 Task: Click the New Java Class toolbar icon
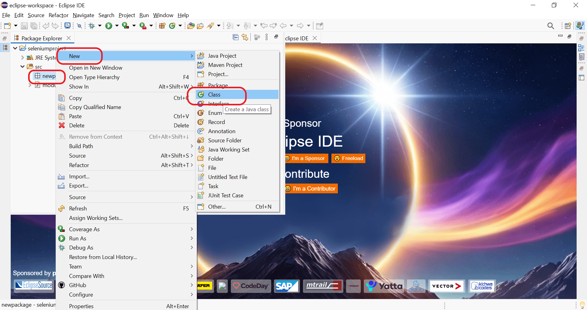(x=172, y=26)
